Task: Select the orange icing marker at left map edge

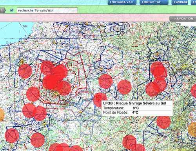Action: [x=2, y=115]
